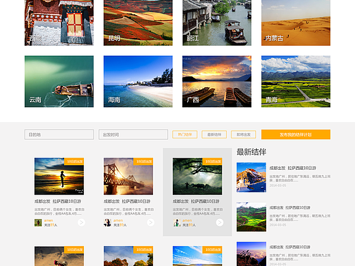Open the bicycle on mountain thumbnail in 最新结伴 list
This screenshot has height=266, width=355.
[x=251, y=254]
